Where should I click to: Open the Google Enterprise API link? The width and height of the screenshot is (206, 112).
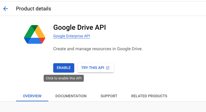tap(72, 36)
